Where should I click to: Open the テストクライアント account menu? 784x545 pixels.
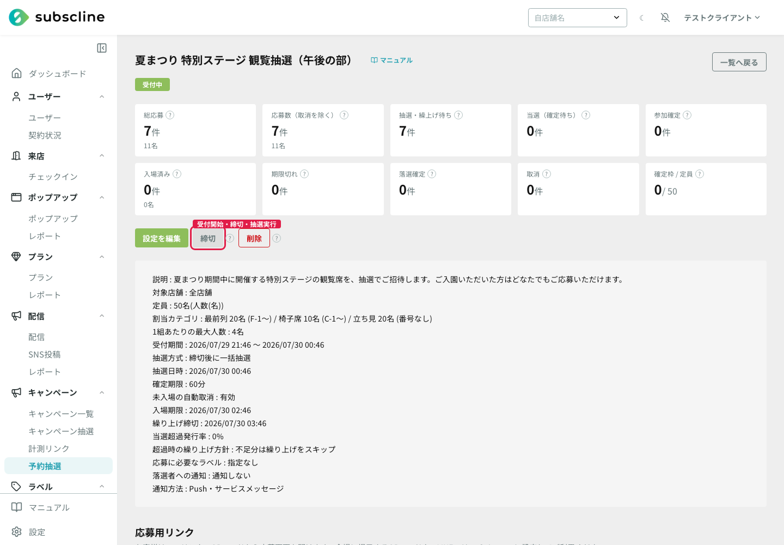tap(722, 17)
